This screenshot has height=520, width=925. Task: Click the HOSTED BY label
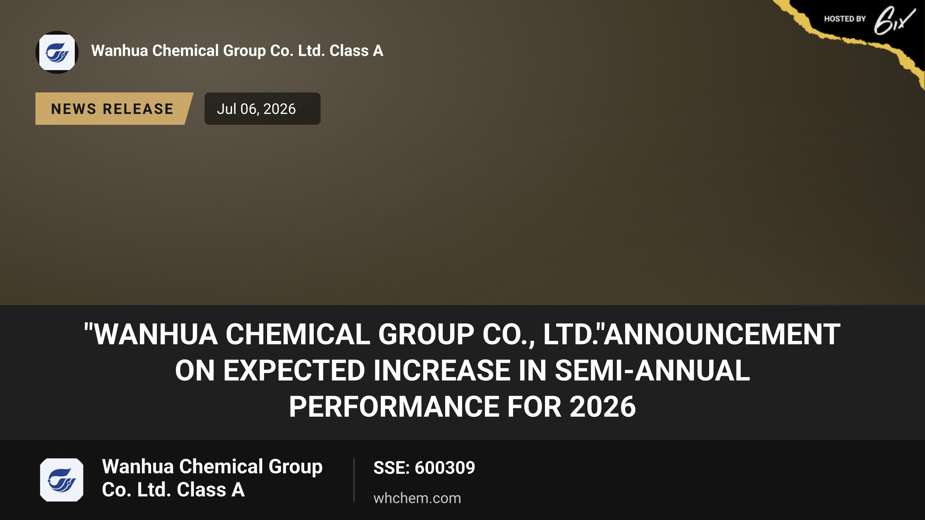point(845,19)
